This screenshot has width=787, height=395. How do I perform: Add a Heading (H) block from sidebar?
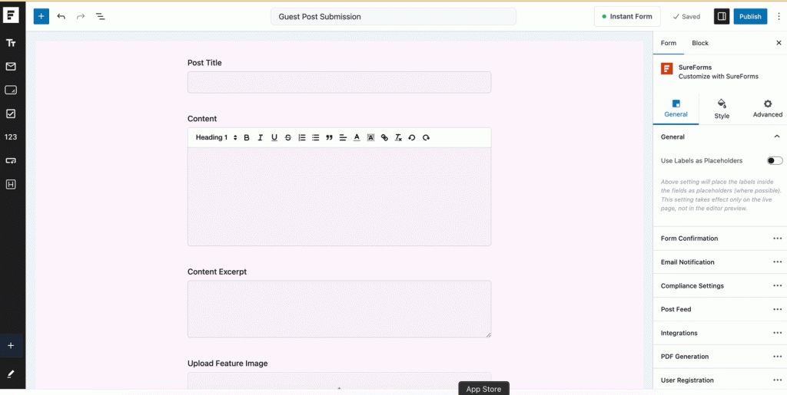tap(11, 184)
